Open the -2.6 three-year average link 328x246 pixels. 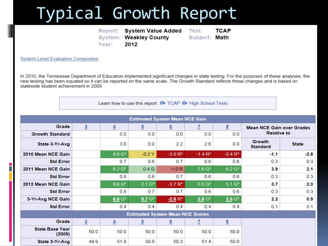tap(172, 199)
